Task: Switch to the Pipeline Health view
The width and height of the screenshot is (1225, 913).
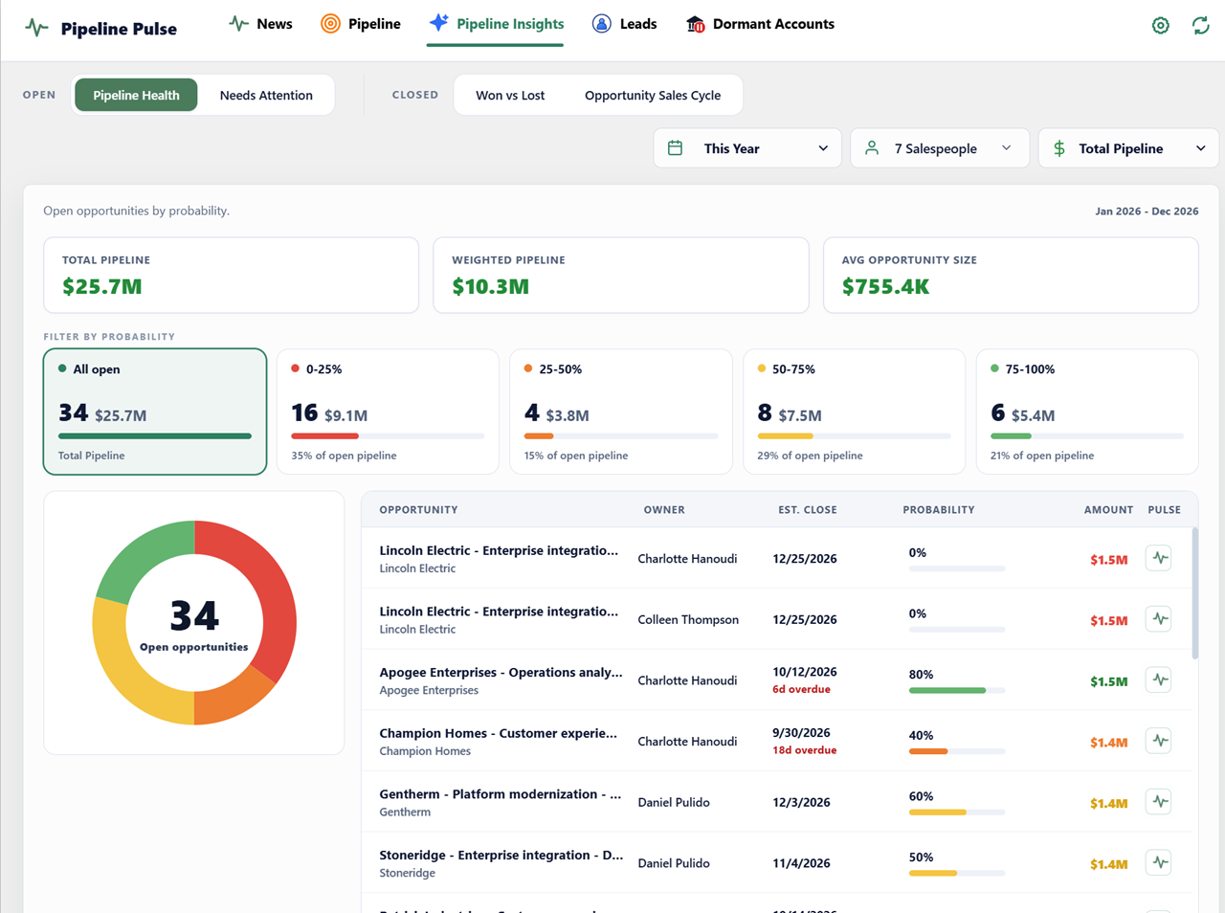Action: [136, 95]
